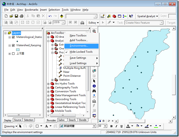This screenshot has height=137, width=179.
Task: Click the Undo arrow icon
Action: coord(50,16)
